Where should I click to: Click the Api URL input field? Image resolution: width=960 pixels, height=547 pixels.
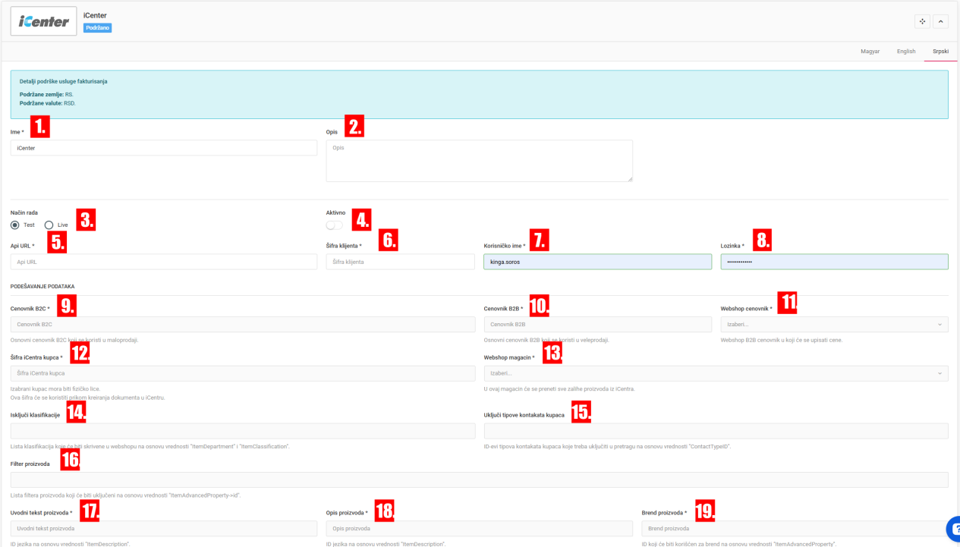point(163,262)
